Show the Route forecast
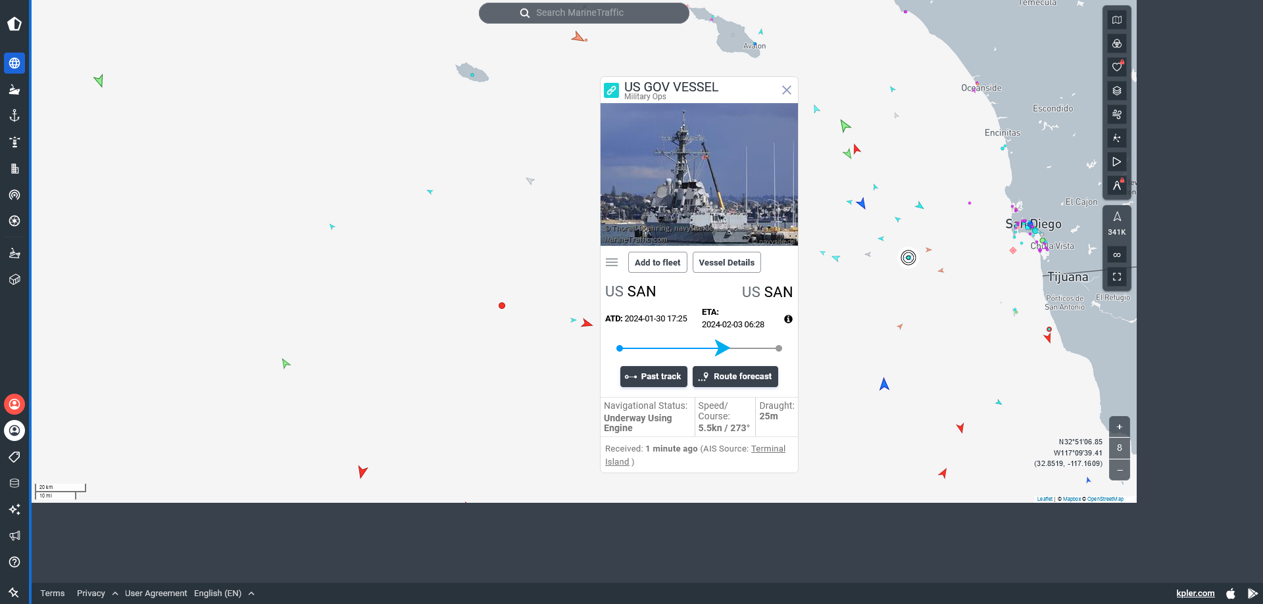This screenshot has height=604, width=1263. tap(735, 377)
